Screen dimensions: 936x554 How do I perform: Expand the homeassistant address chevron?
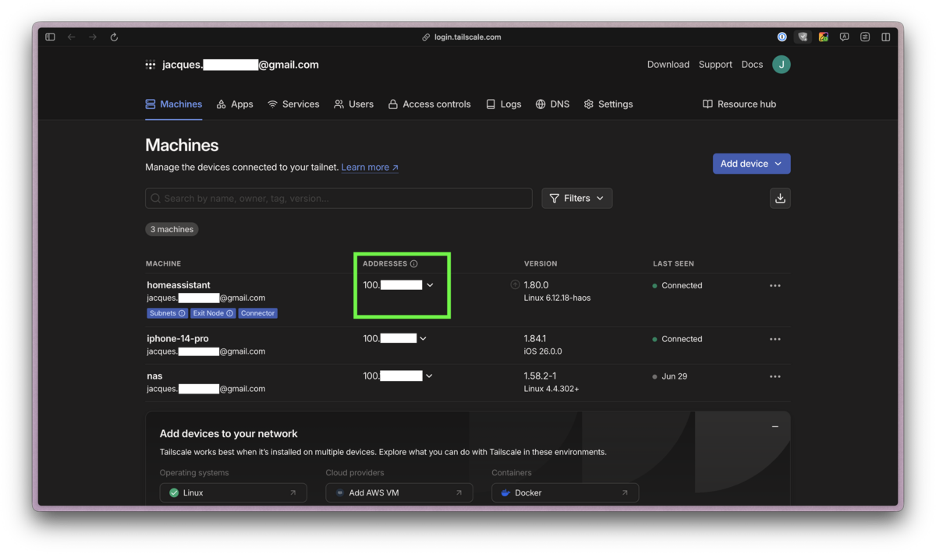click(x=430, y=285)
